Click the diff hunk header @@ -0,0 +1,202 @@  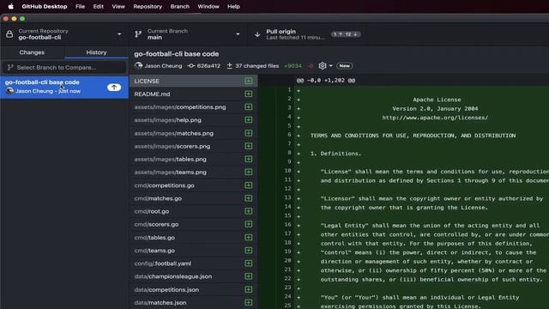[x=326, y=81]
